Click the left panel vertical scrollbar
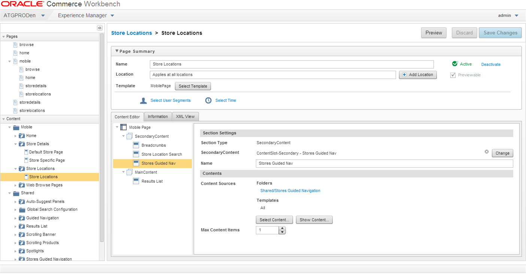The image size is (526, 274). (102, 137)
